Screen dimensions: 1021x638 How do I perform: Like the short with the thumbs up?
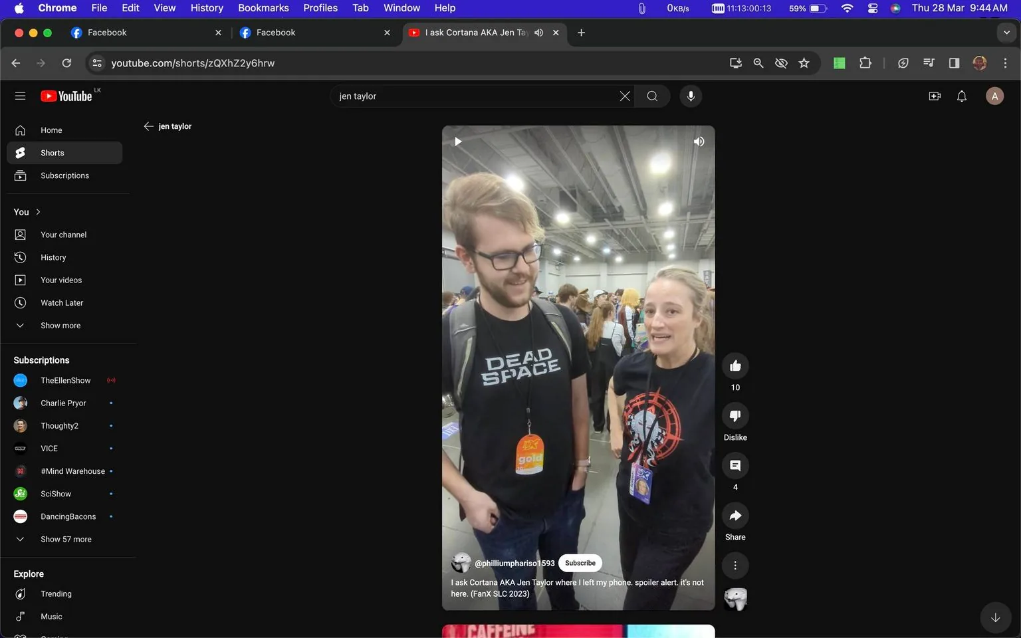[x=735, y=365]
